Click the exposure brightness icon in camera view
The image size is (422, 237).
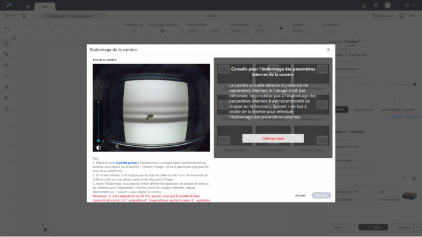point(99,148)
